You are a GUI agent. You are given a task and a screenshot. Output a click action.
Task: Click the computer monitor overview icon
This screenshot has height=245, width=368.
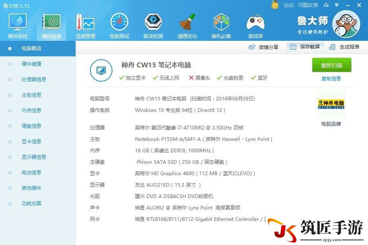[101, 70]
